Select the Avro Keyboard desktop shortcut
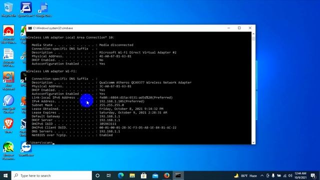 (x=8, y=81)
